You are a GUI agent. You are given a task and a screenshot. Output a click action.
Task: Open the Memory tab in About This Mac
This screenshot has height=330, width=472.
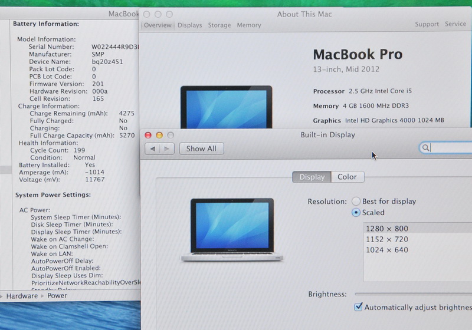pos(249,25)
